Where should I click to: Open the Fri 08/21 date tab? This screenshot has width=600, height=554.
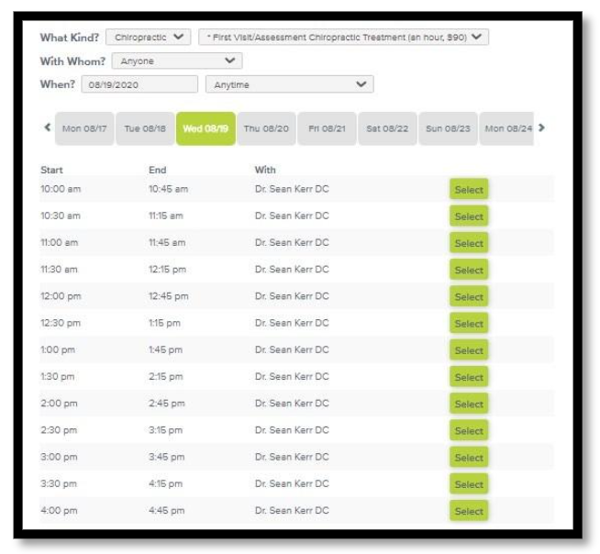click(327, 128)
